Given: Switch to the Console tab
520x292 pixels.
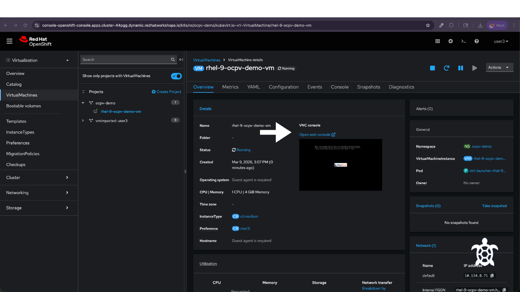Looking at the screenshot, I should [x=340, y=87].
